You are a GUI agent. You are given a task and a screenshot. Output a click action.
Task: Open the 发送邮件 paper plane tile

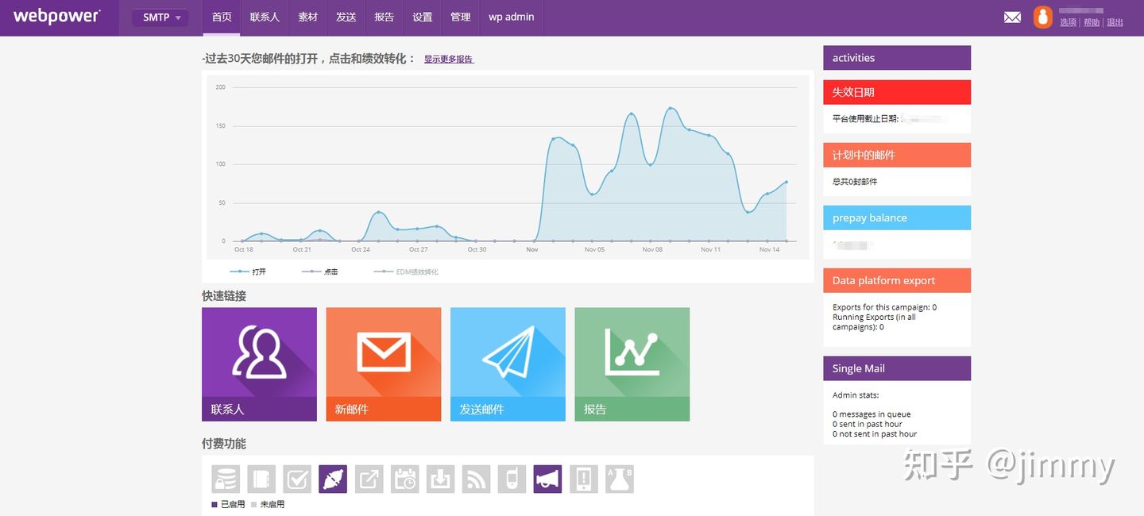pos(508,364)
